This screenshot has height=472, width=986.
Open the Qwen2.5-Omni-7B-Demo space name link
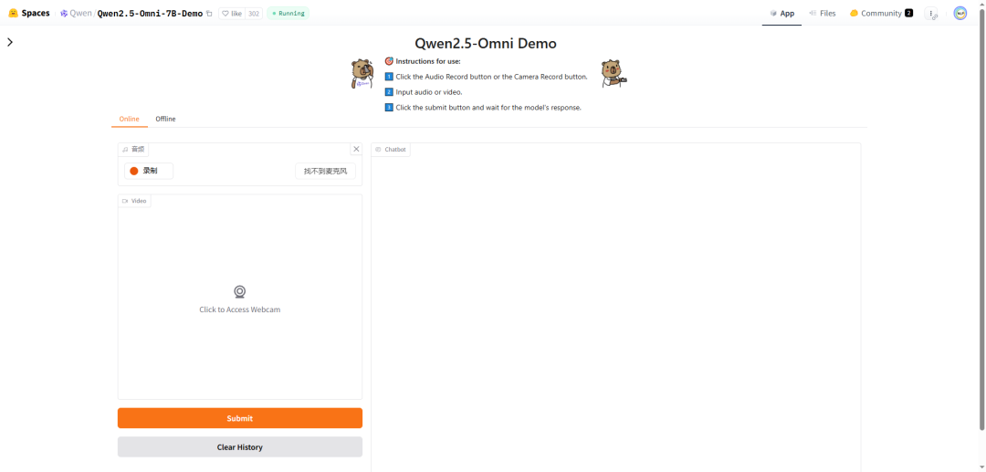(150, 13)
